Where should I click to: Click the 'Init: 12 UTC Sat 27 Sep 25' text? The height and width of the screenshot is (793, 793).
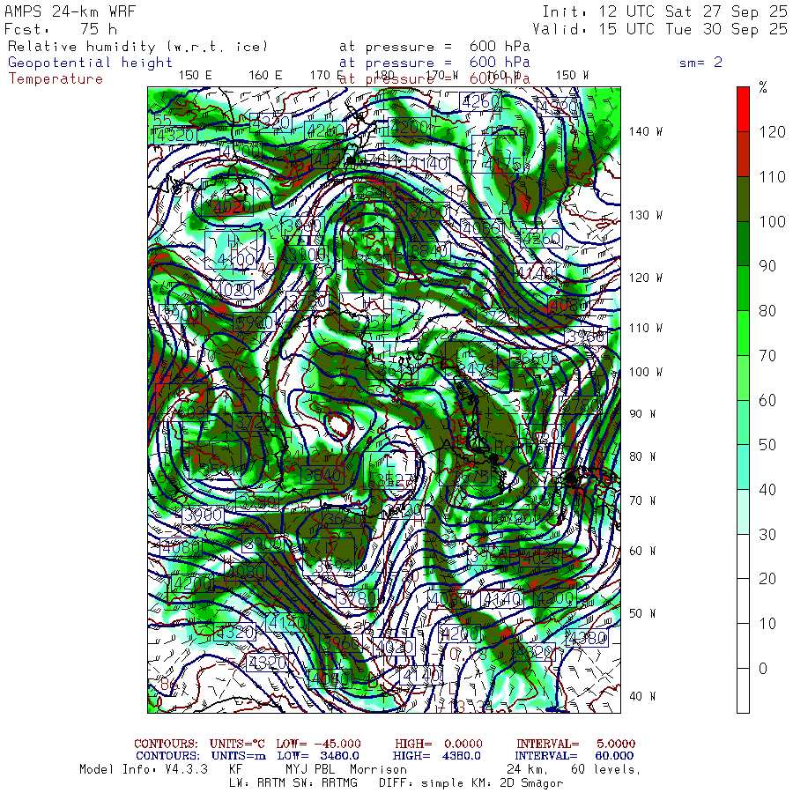pos(664,11)
